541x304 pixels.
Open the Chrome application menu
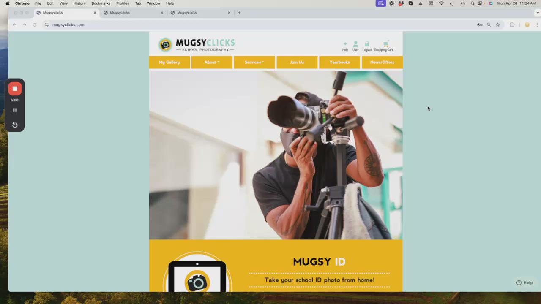pyautogui.click(x=22, y=3)
